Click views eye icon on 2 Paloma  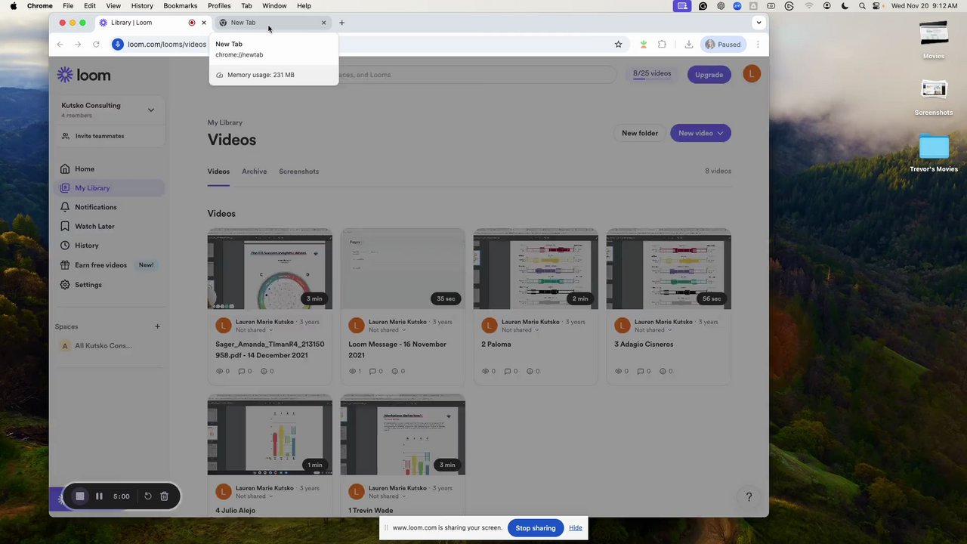pos(486,371)
